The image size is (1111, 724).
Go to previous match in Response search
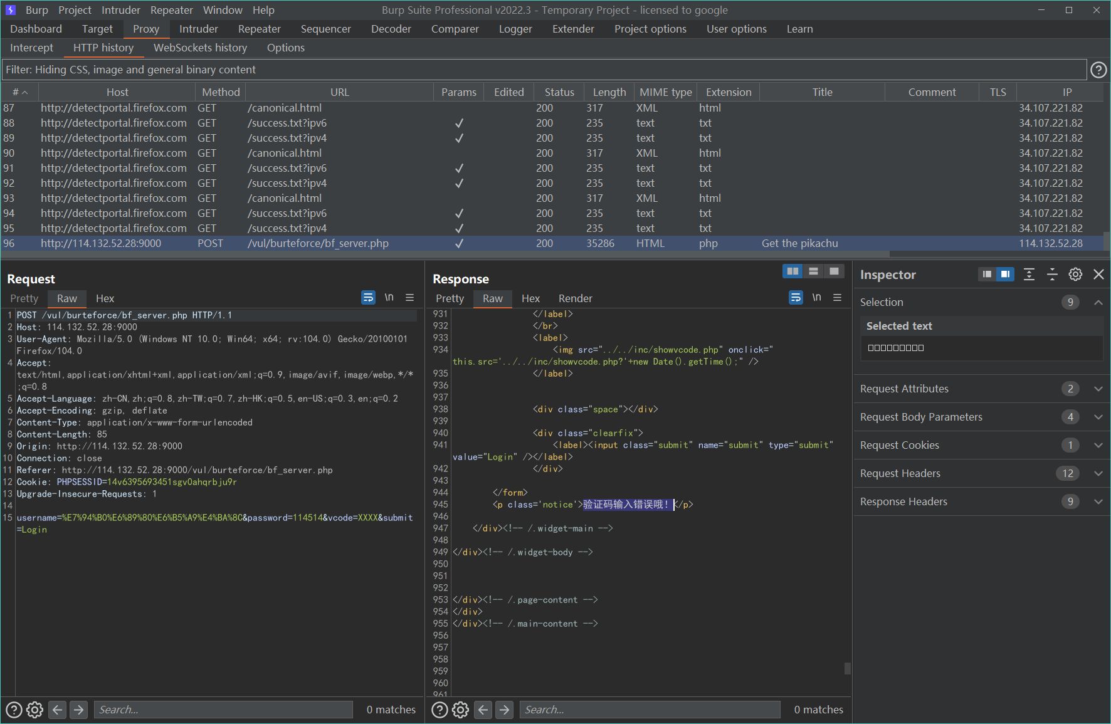pos(483,710)
